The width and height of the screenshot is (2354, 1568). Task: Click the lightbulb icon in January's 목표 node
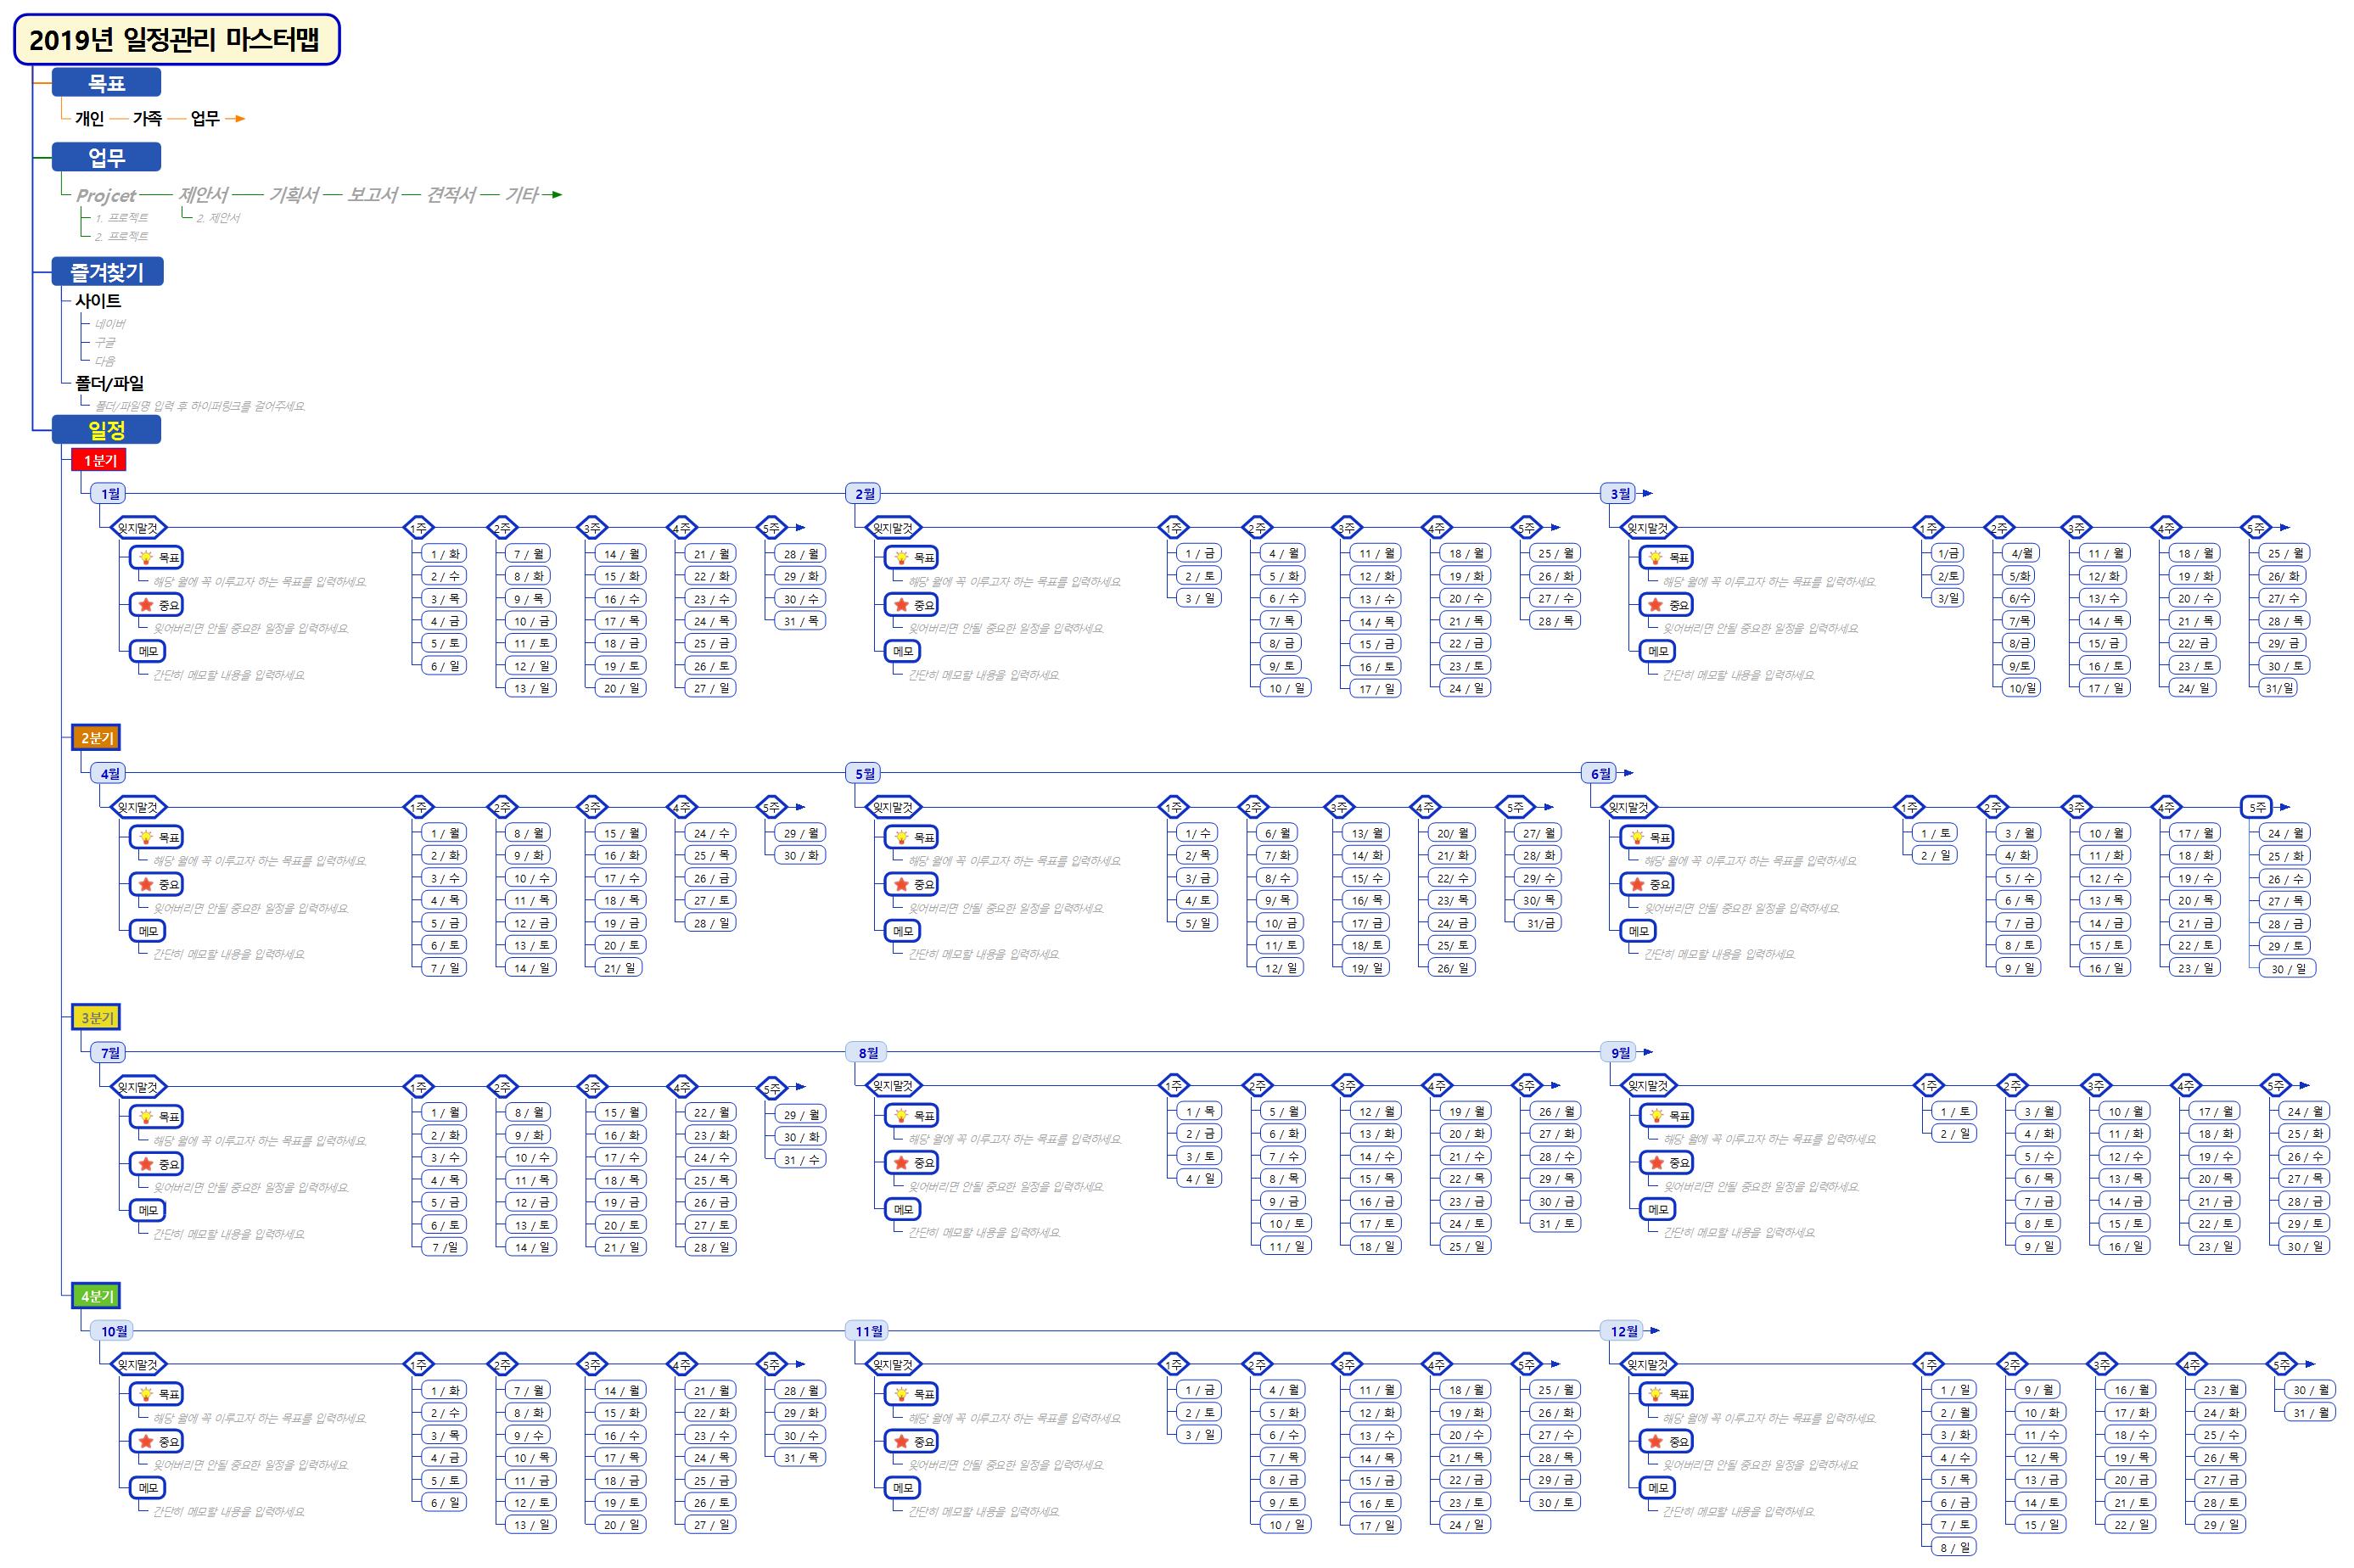coord(146,558)
